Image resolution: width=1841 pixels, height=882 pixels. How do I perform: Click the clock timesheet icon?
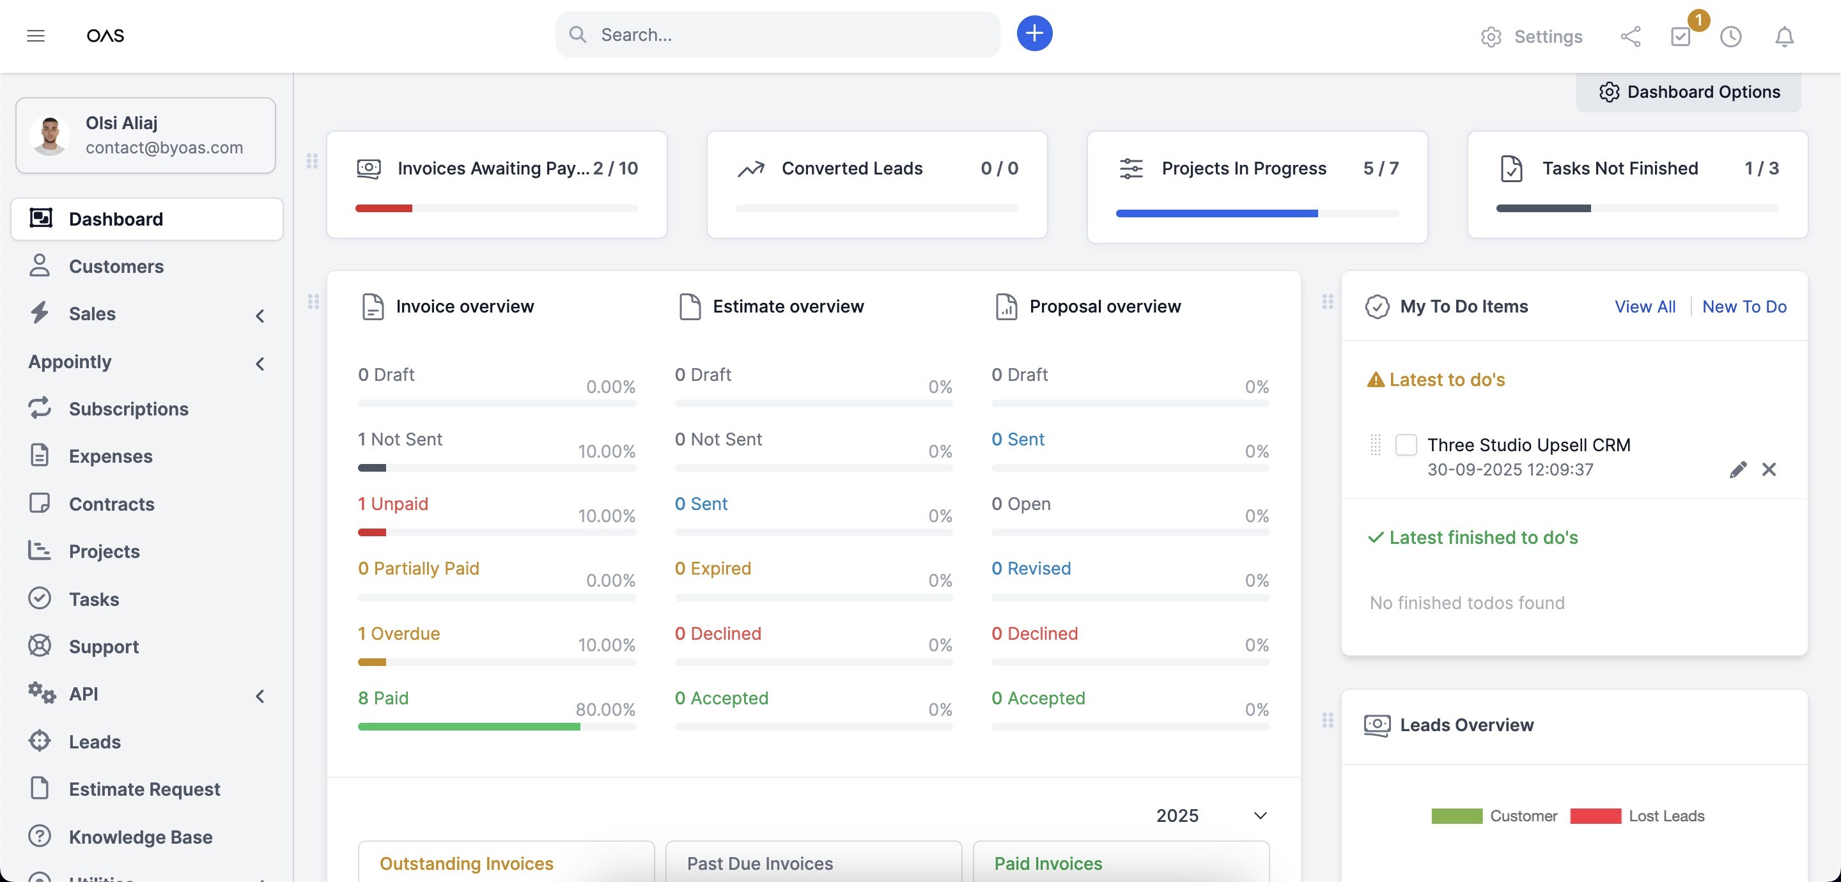(x=1730, y=36)
